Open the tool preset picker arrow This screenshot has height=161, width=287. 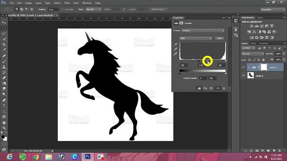(11, 9)
